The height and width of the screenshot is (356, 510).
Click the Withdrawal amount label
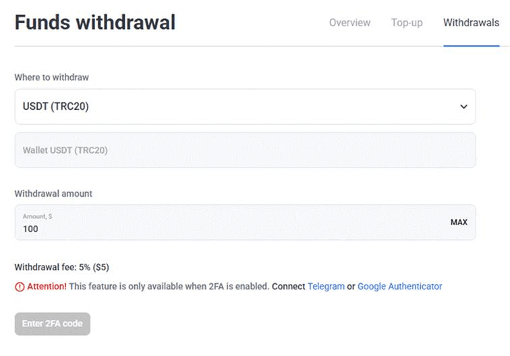pos(53,194)
